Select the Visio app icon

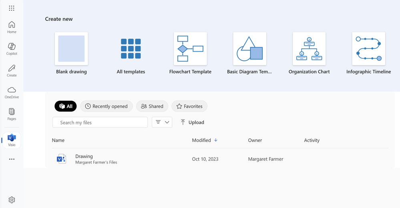pos(12,140)
